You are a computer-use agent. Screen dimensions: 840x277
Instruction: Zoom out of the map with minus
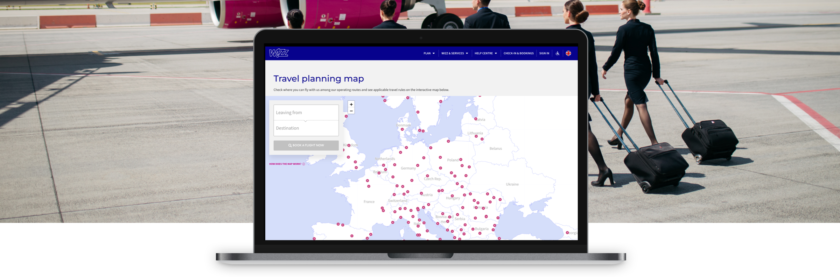point(351,111)
